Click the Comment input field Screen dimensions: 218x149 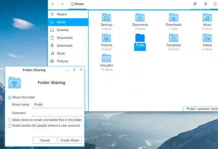57,113
